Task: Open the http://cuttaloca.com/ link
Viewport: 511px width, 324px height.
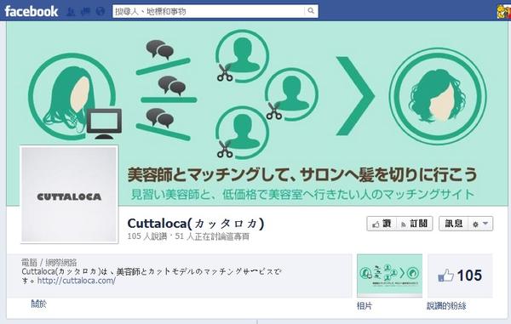Action: (x=77, y=281)
